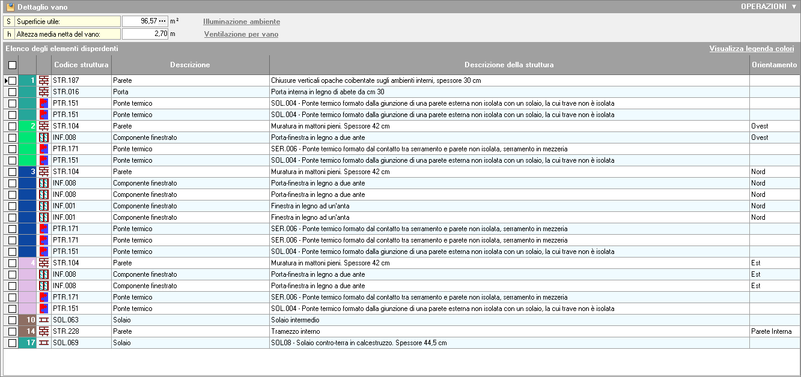Click the window icon of the Ovest INF.008 row
This screenshot has width=801, height=377.
(x=44, y=137)
